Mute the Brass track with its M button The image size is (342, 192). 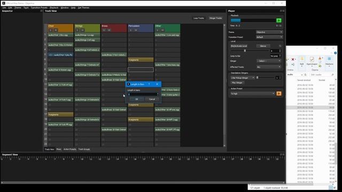[x=109, y=30]
